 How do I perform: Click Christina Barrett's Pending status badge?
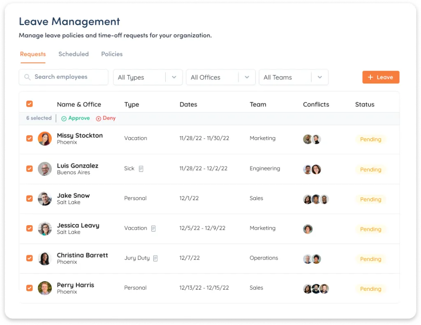tap(370, 259)
